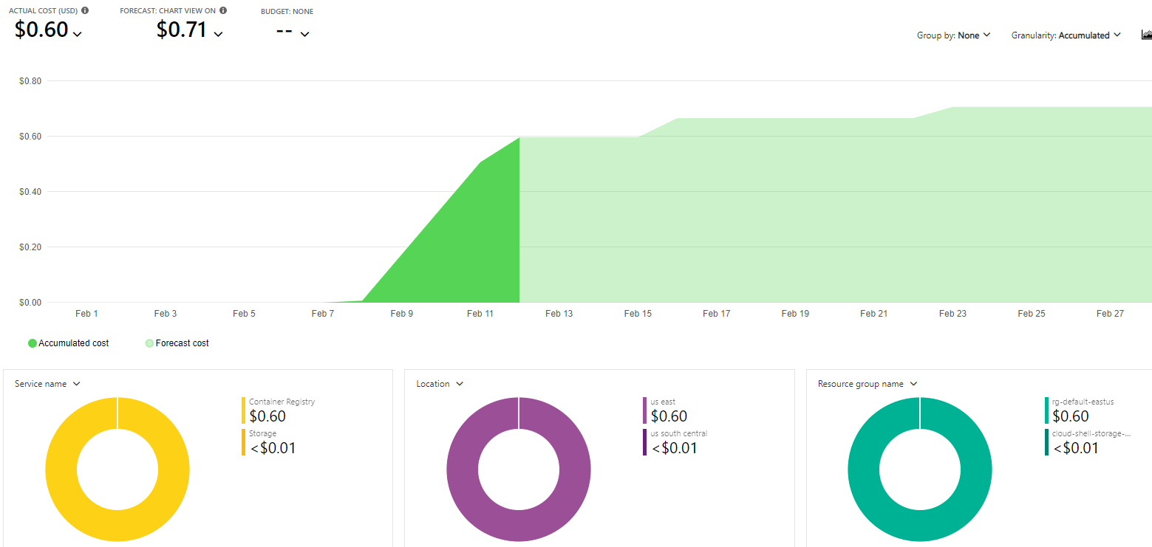Image resolution: width=1152 pixels, height=547 pixels.
Task: Click the <$0.01 value under Storage
Action: coord(273,447)
